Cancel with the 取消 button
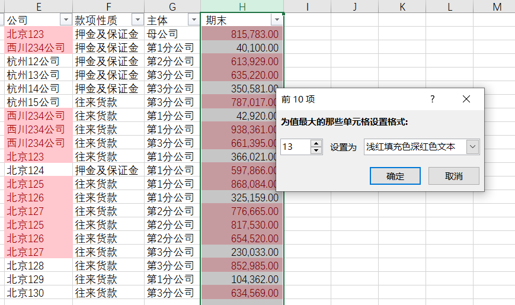This screenshot has height=305, width=515. pos(453,176)
